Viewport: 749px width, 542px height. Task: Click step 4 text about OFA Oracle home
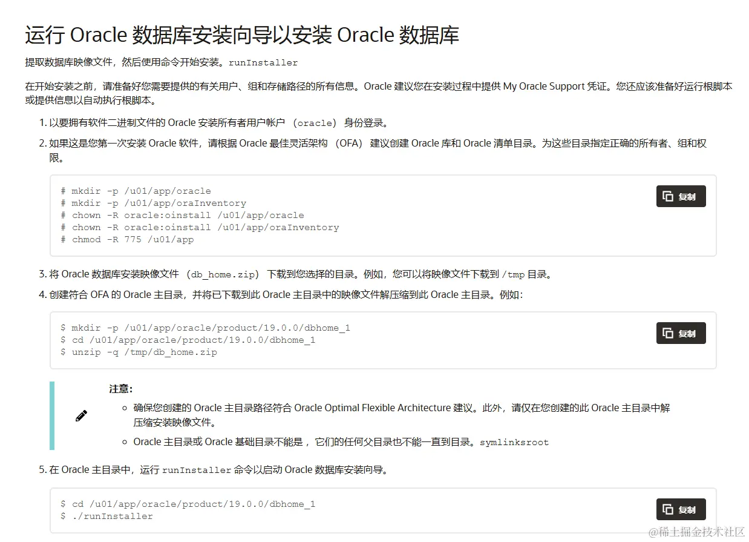(286, 294)
